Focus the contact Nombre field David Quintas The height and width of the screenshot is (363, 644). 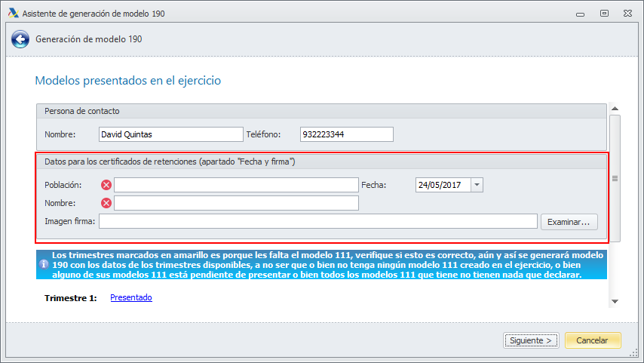click(171, 134)
